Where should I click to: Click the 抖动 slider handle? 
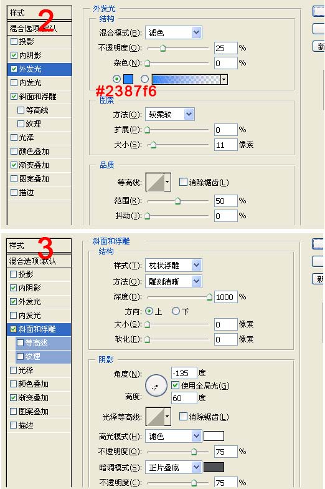147,216
